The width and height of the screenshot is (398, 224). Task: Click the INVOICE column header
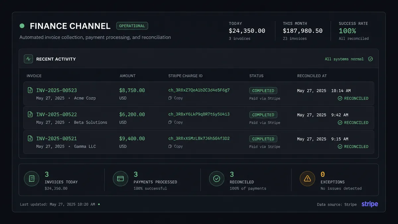[34, 76]
